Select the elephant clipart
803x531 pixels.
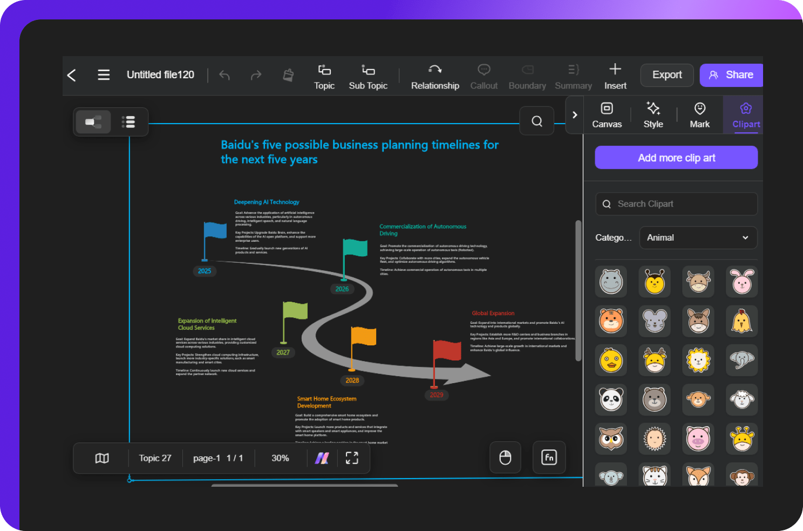[x=742, y=360]
